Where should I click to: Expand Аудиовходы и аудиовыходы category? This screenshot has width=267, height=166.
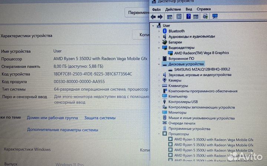pyautogui.click(x=159, y=37)
